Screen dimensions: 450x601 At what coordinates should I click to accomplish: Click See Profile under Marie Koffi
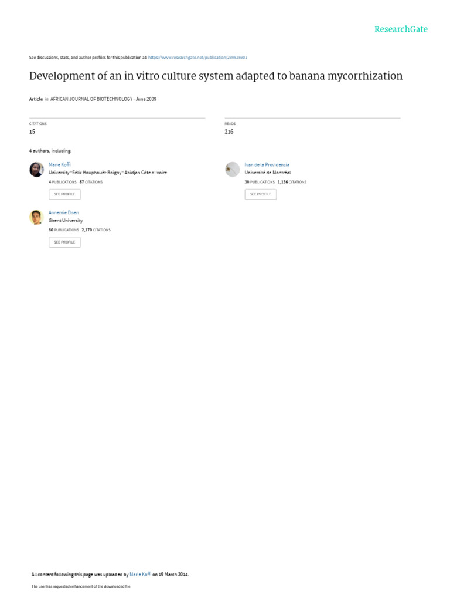(x=64, y=194)
